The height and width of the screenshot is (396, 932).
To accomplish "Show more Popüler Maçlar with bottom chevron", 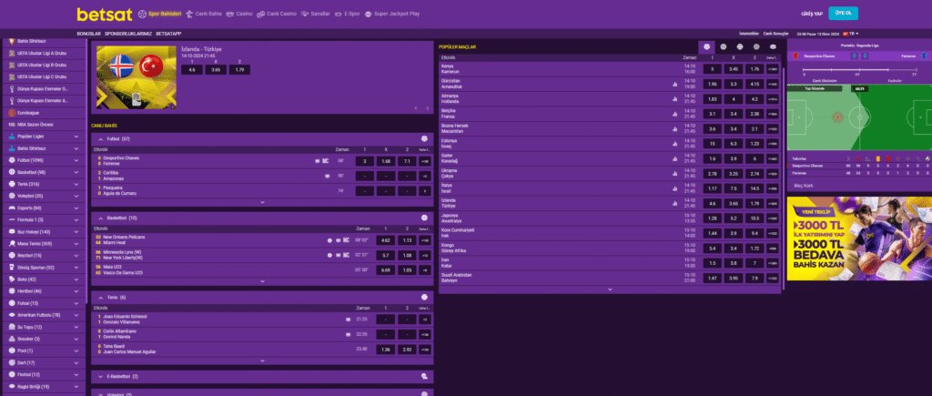I will click(609, 289).
